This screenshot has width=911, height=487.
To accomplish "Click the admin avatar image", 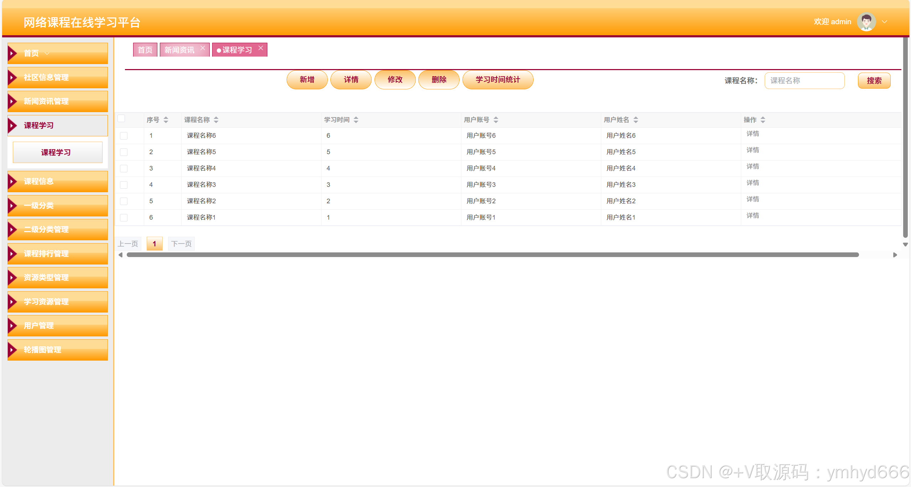I will coord(866,22).
